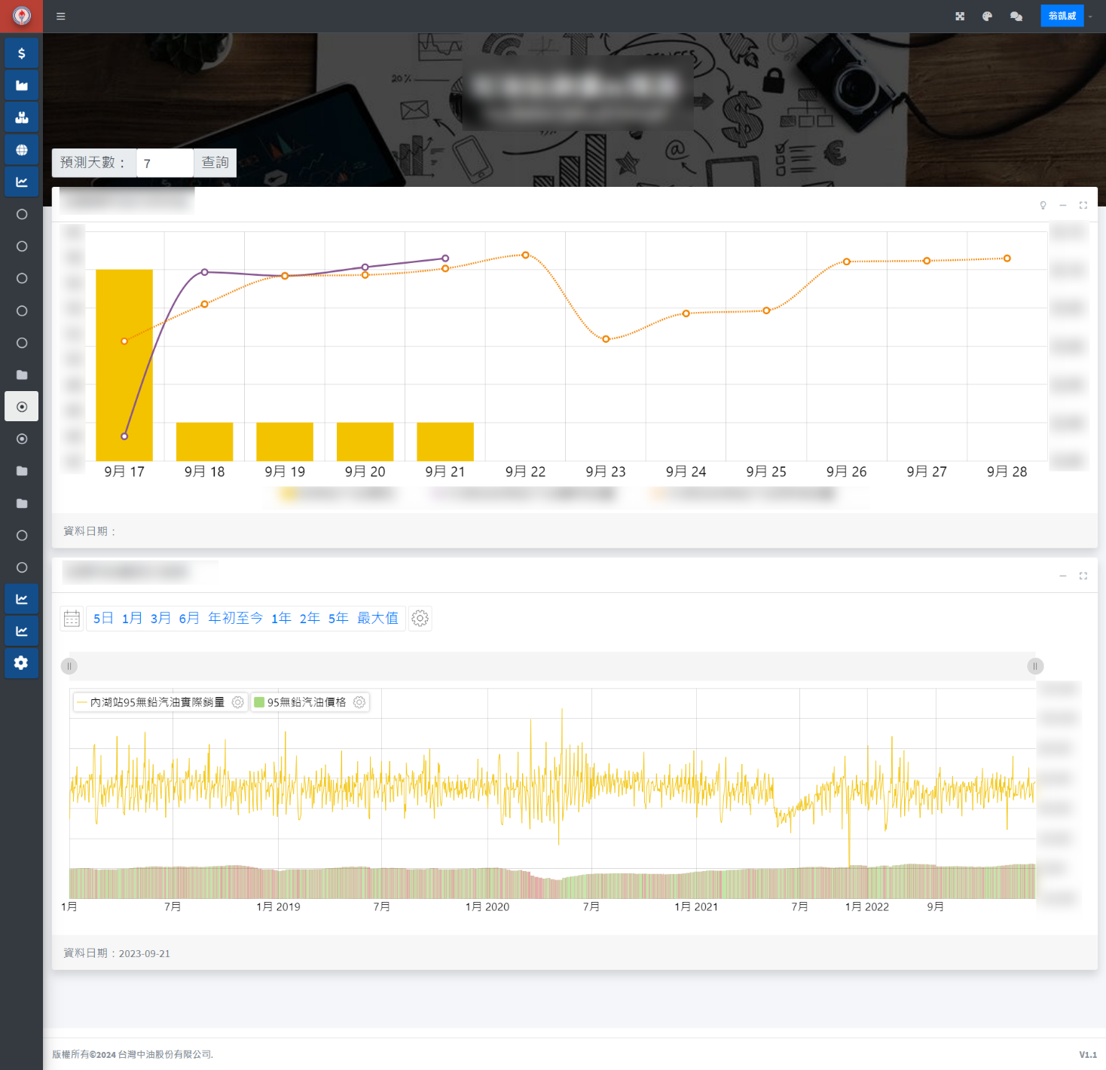Click the round logo at top-left
This screenshot has width=1106, height=1070.
coord(22,16)
